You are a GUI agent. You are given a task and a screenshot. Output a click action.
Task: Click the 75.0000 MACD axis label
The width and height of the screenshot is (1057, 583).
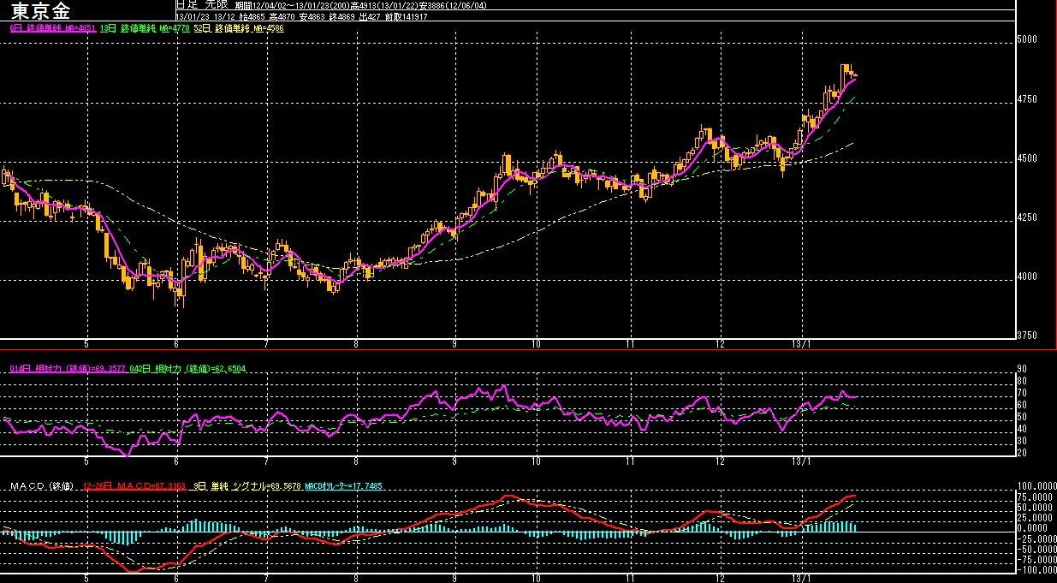[1035, 497]
